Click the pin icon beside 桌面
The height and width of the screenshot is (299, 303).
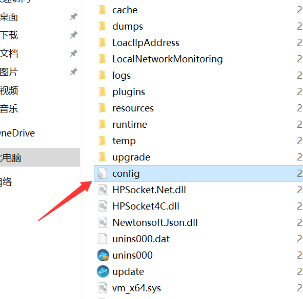74,16
